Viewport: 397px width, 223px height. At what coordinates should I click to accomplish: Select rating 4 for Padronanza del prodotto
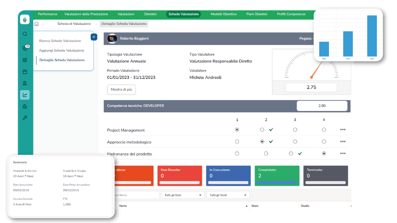(x=324, y=153)
